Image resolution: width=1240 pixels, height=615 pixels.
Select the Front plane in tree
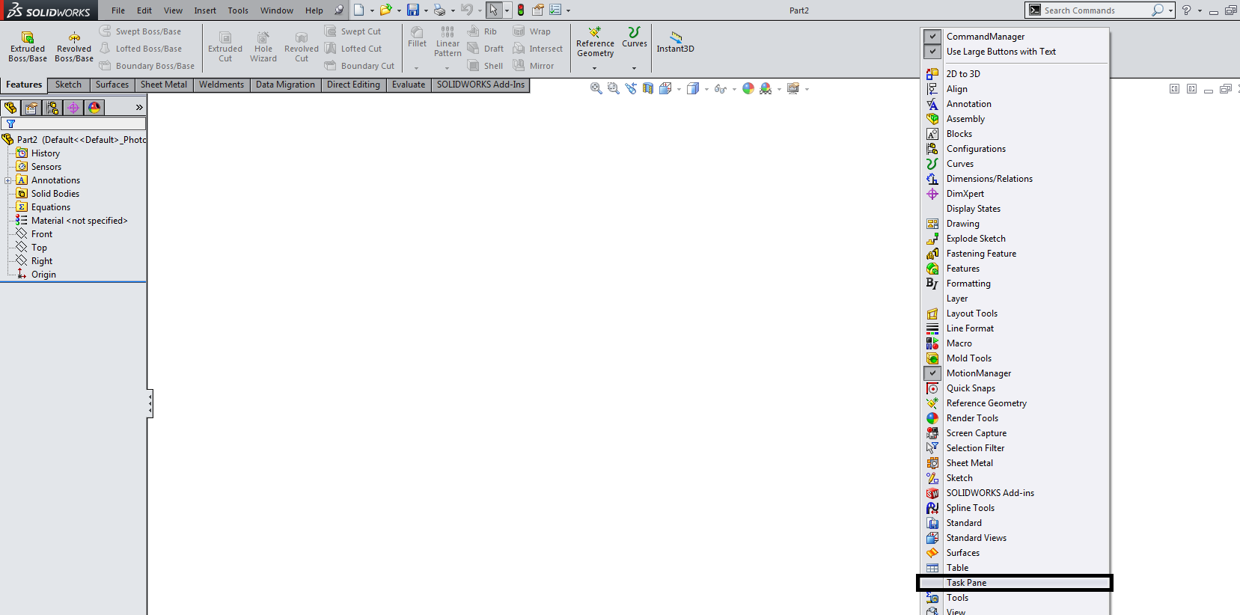pyautogui.click(x=42, y=234)
